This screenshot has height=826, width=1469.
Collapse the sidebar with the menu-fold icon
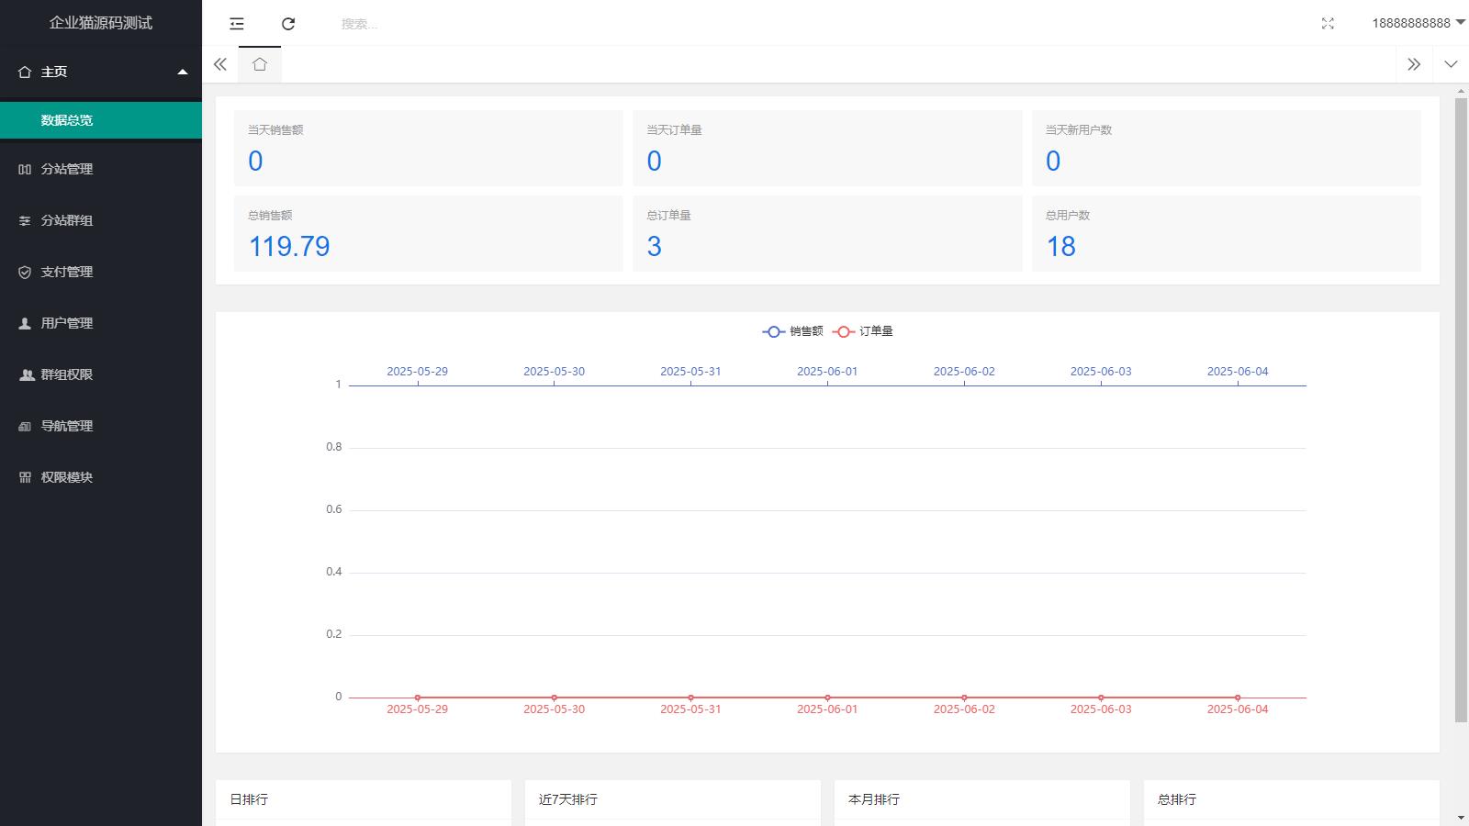[x=237, y=24]
